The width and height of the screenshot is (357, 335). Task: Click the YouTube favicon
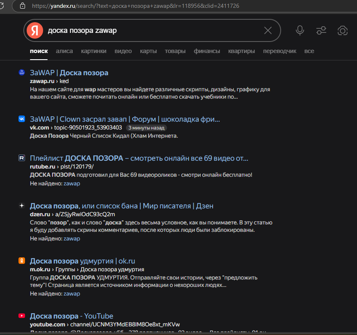tap(22, 316)
